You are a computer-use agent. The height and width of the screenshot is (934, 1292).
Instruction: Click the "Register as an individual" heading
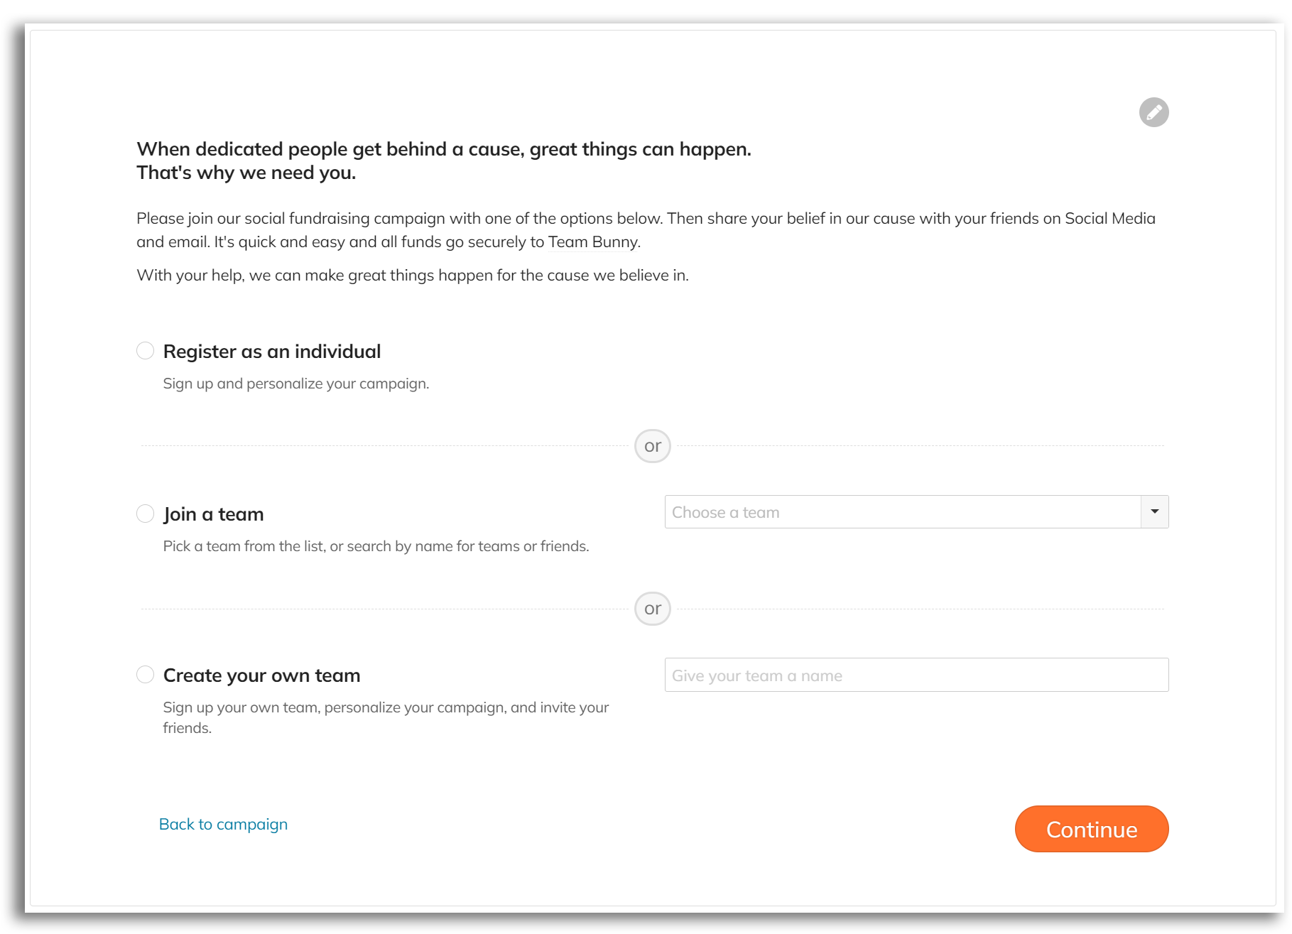[272, 351]
